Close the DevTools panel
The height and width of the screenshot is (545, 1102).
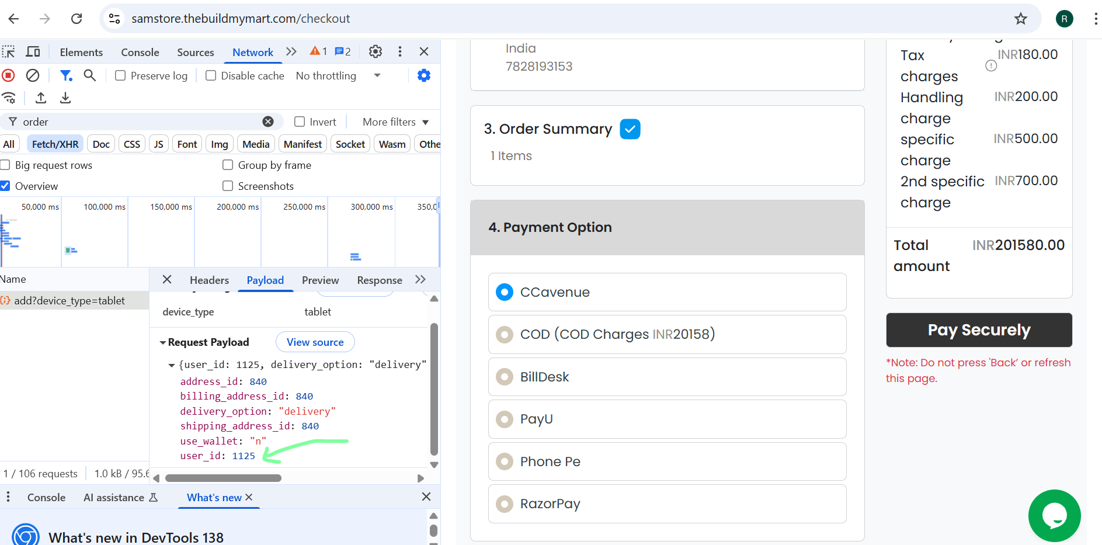tap(424, 51)
